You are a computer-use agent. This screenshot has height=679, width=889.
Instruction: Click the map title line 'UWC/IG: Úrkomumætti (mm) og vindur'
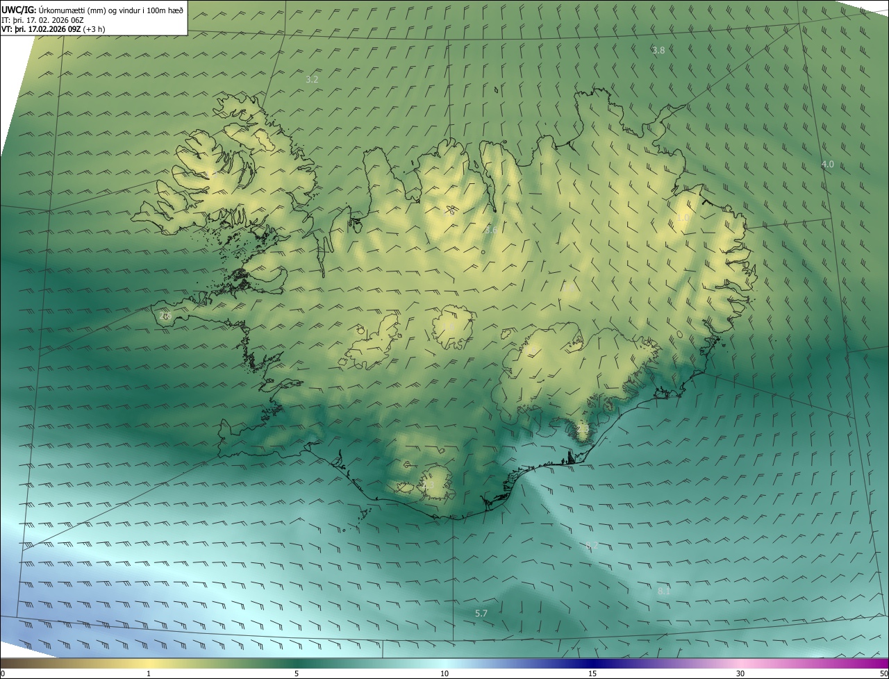pyautogui.click(x=92, y=10)
